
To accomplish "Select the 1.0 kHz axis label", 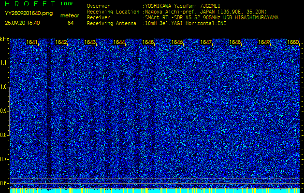I will [x=4, y=87].
